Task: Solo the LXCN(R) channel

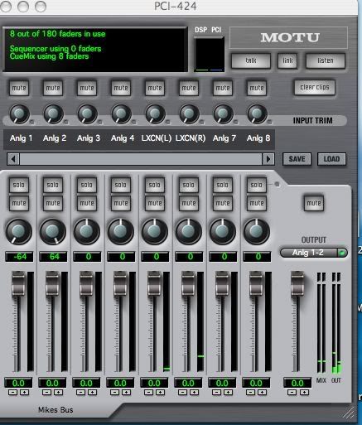Action: [x=189, y=185]
